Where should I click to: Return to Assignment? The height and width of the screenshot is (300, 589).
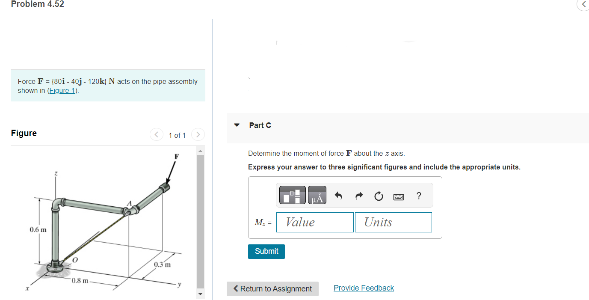tap(272, 288)
